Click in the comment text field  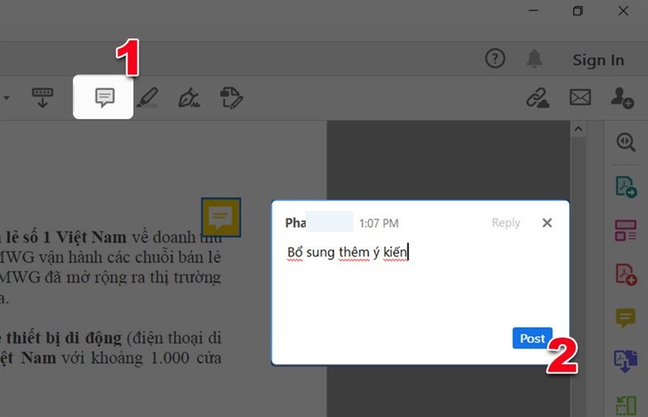pos(420,281)
